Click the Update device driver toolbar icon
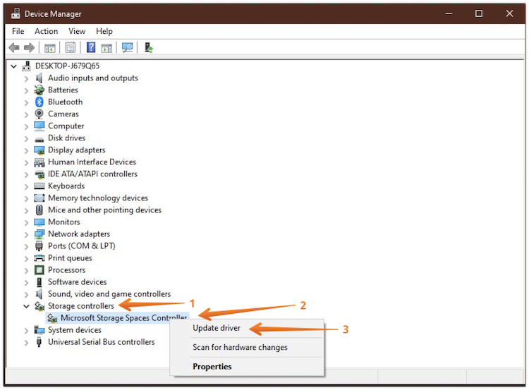Viewport: 529px width, 390px height. 149,48
